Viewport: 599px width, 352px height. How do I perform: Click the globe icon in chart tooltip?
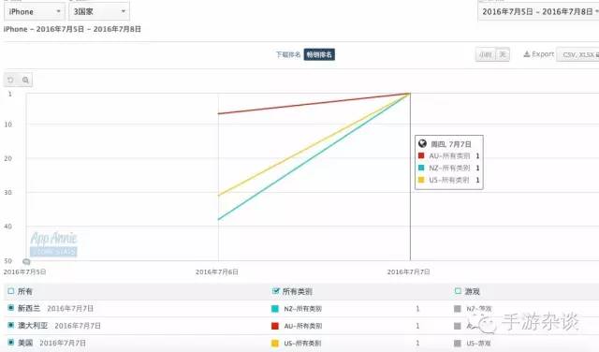tap(422, 143)
